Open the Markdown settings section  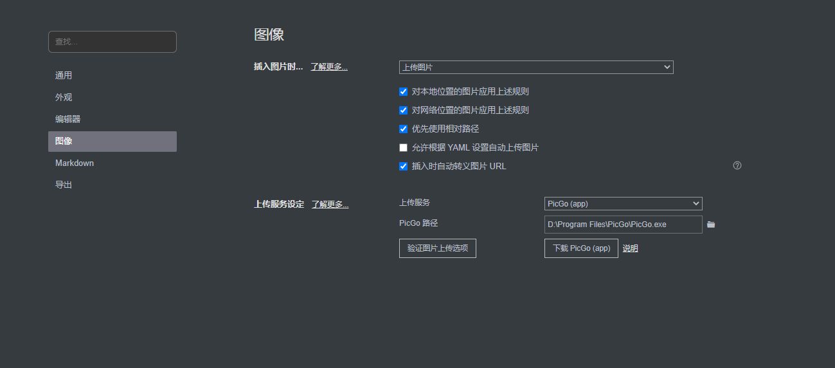coord(75,163)
